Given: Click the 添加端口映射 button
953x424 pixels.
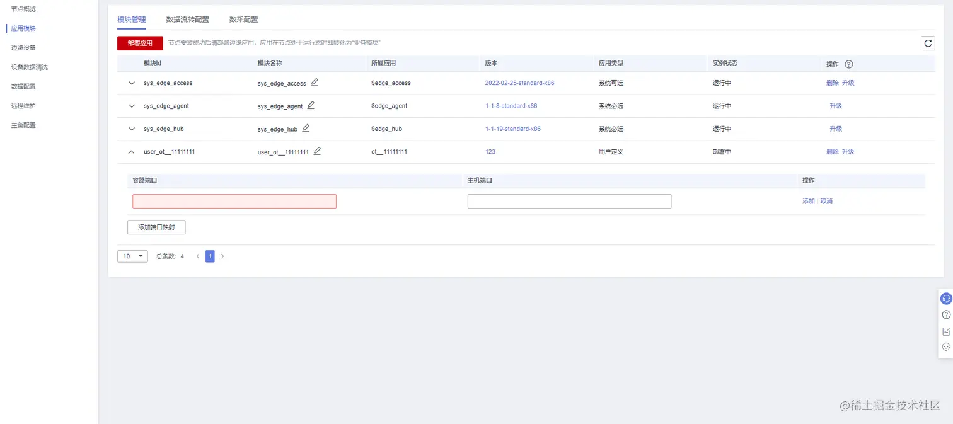Looking at the screenshot, I should [x=156, y=227].
